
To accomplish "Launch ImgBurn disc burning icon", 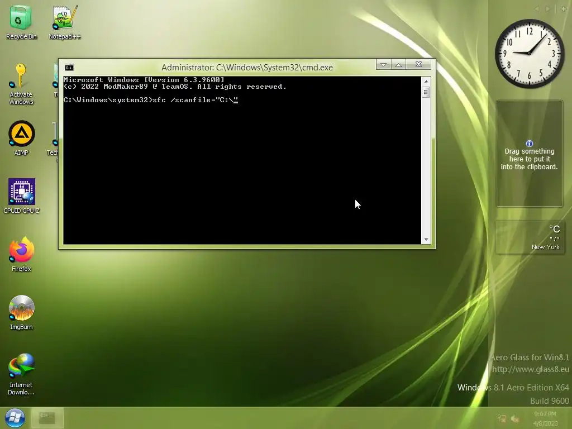I will [x=21, y=312].
